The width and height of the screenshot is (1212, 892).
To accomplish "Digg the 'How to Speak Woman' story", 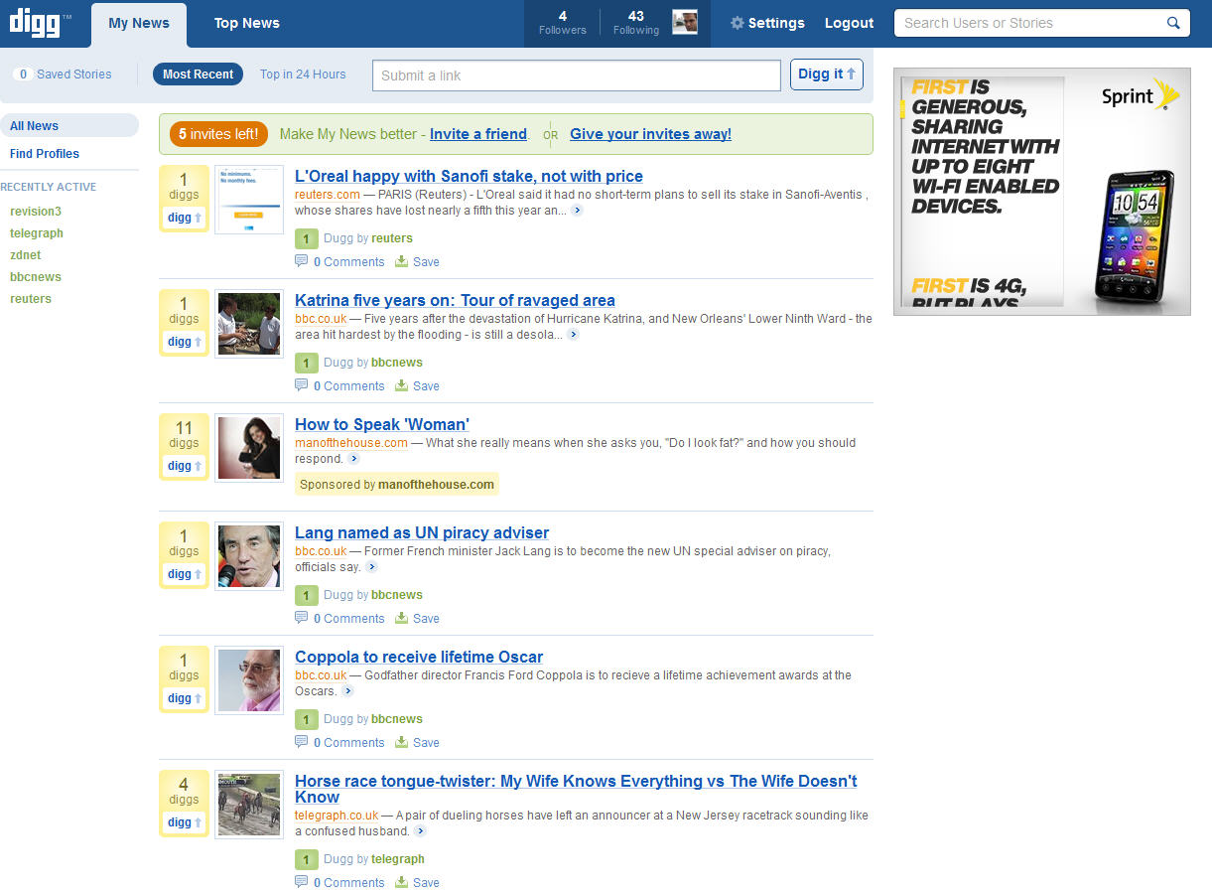I will click(184, 466).
